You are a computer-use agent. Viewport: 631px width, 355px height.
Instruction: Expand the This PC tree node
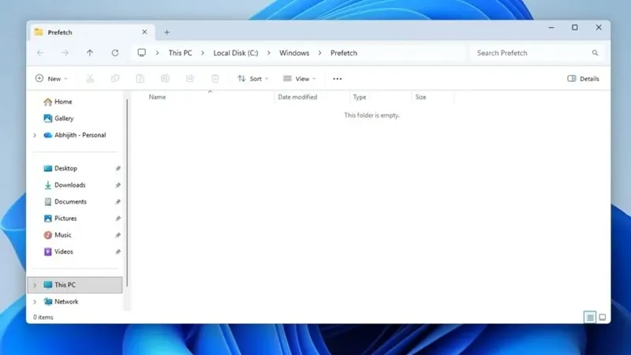[x=35, y=285]
